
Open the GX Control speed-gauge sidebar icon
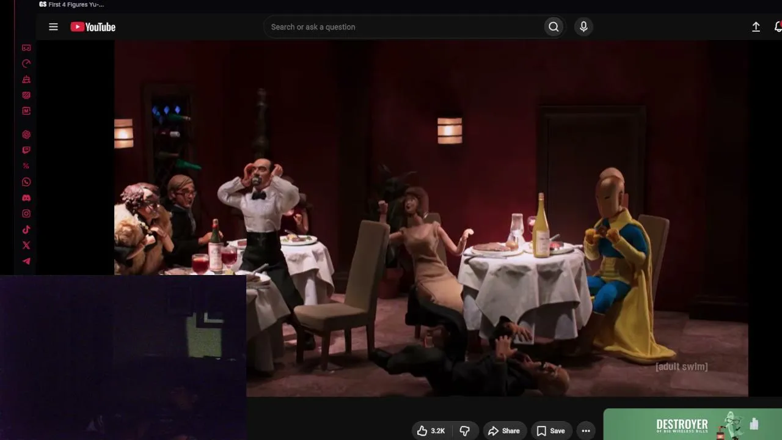point(26,64)
